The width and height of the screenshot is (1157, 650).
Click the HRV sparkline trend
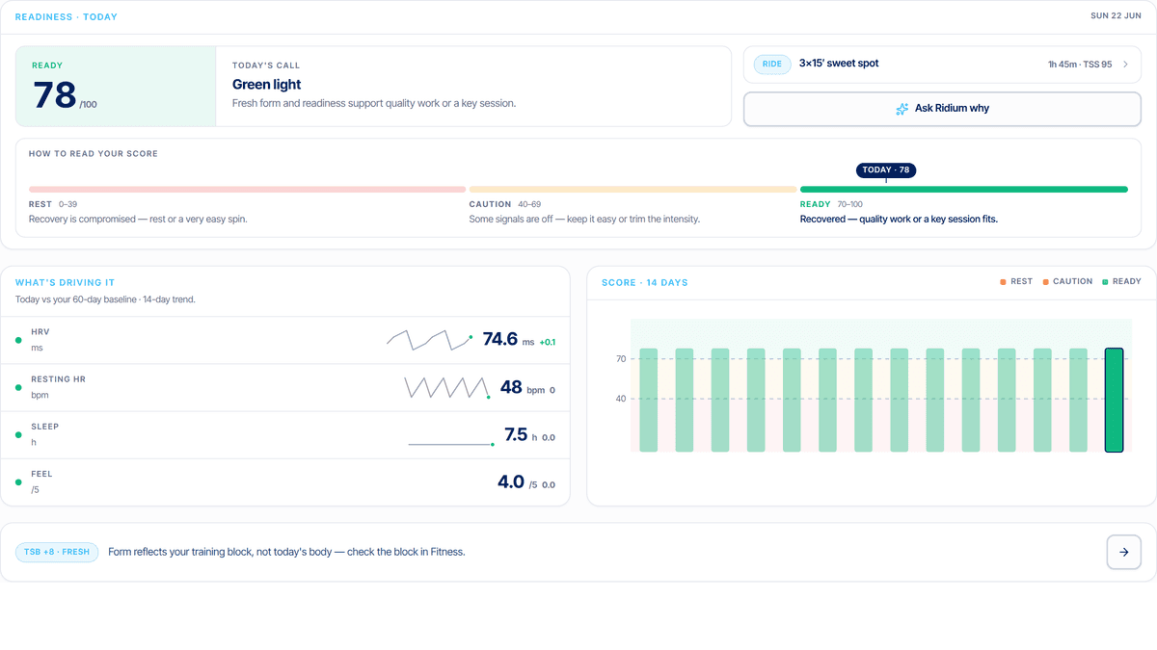[430, 340]
